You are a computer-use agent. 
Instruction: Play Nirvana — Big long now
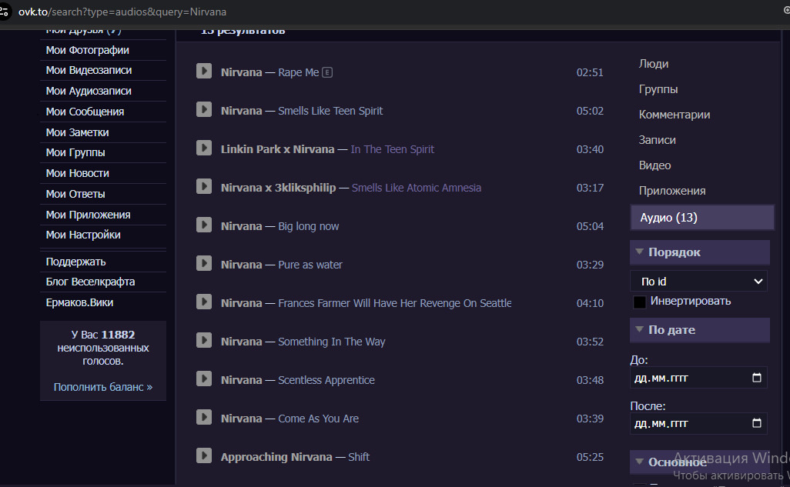tap(204, 225)
